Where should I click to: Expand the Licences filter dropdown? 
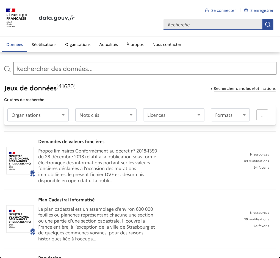tap(174, 115)
